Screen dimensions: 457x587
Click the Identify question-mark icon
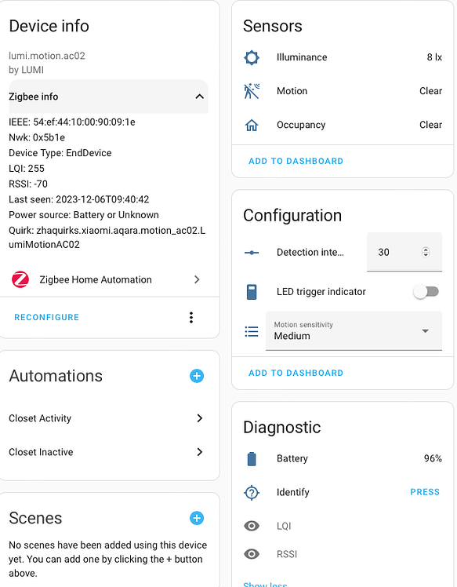pyautogui.click(x=252, y=492)
